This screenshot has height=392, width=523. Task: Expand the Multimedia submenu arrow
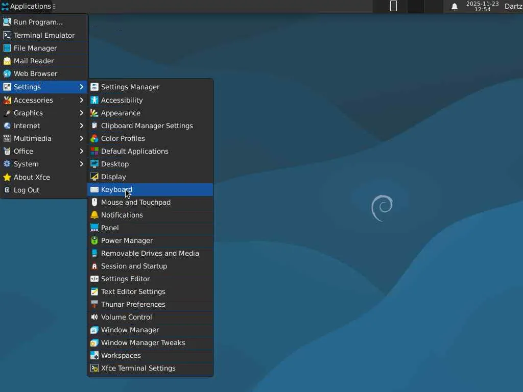tap(81, 138)
